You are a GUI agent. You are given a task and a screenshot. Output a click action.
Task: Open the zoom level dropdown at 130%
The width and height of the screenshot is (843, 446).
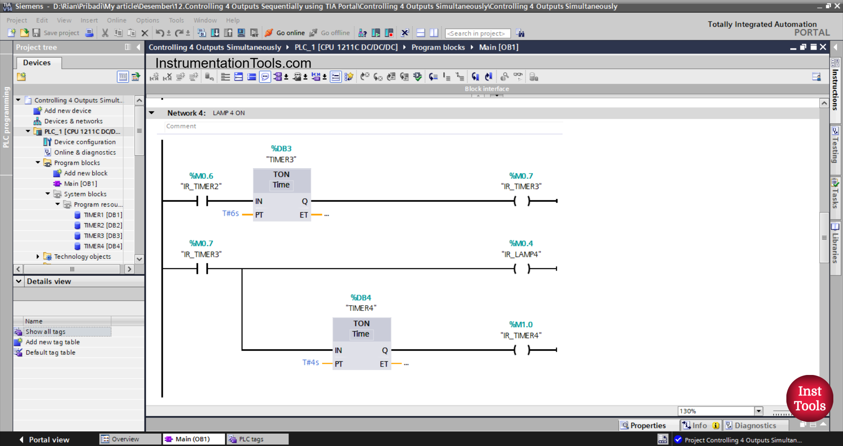point(759,411)
